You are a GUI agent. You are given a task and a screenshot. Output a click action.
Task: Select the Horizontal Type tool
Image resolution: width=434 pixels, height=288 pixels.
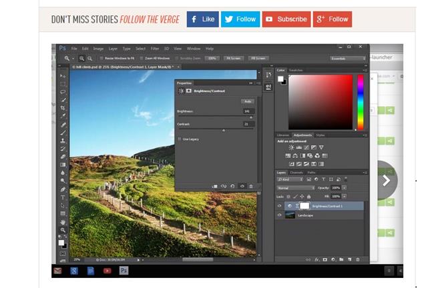63,197
